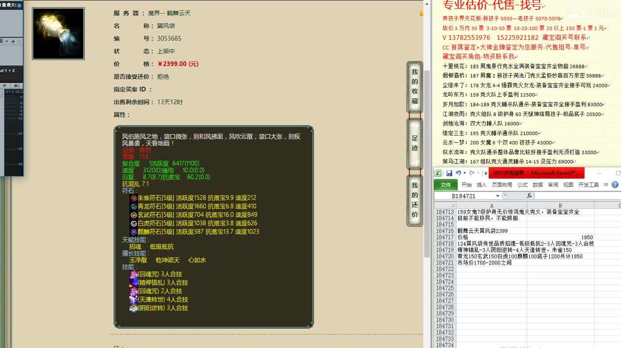Click the 麒麟符石 rune icon
The height and width of the screenshot is (348, 621).
pyautogui.click(x=134, y=232)
